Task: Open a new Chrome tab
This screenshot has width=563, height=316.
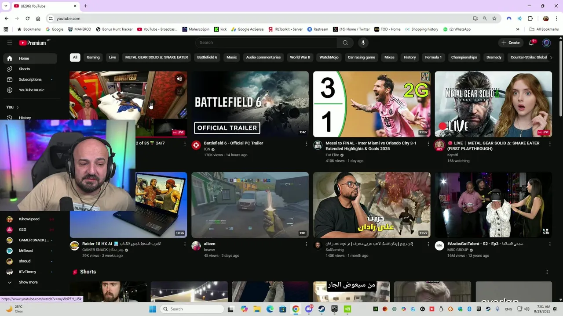Action: 85,6
